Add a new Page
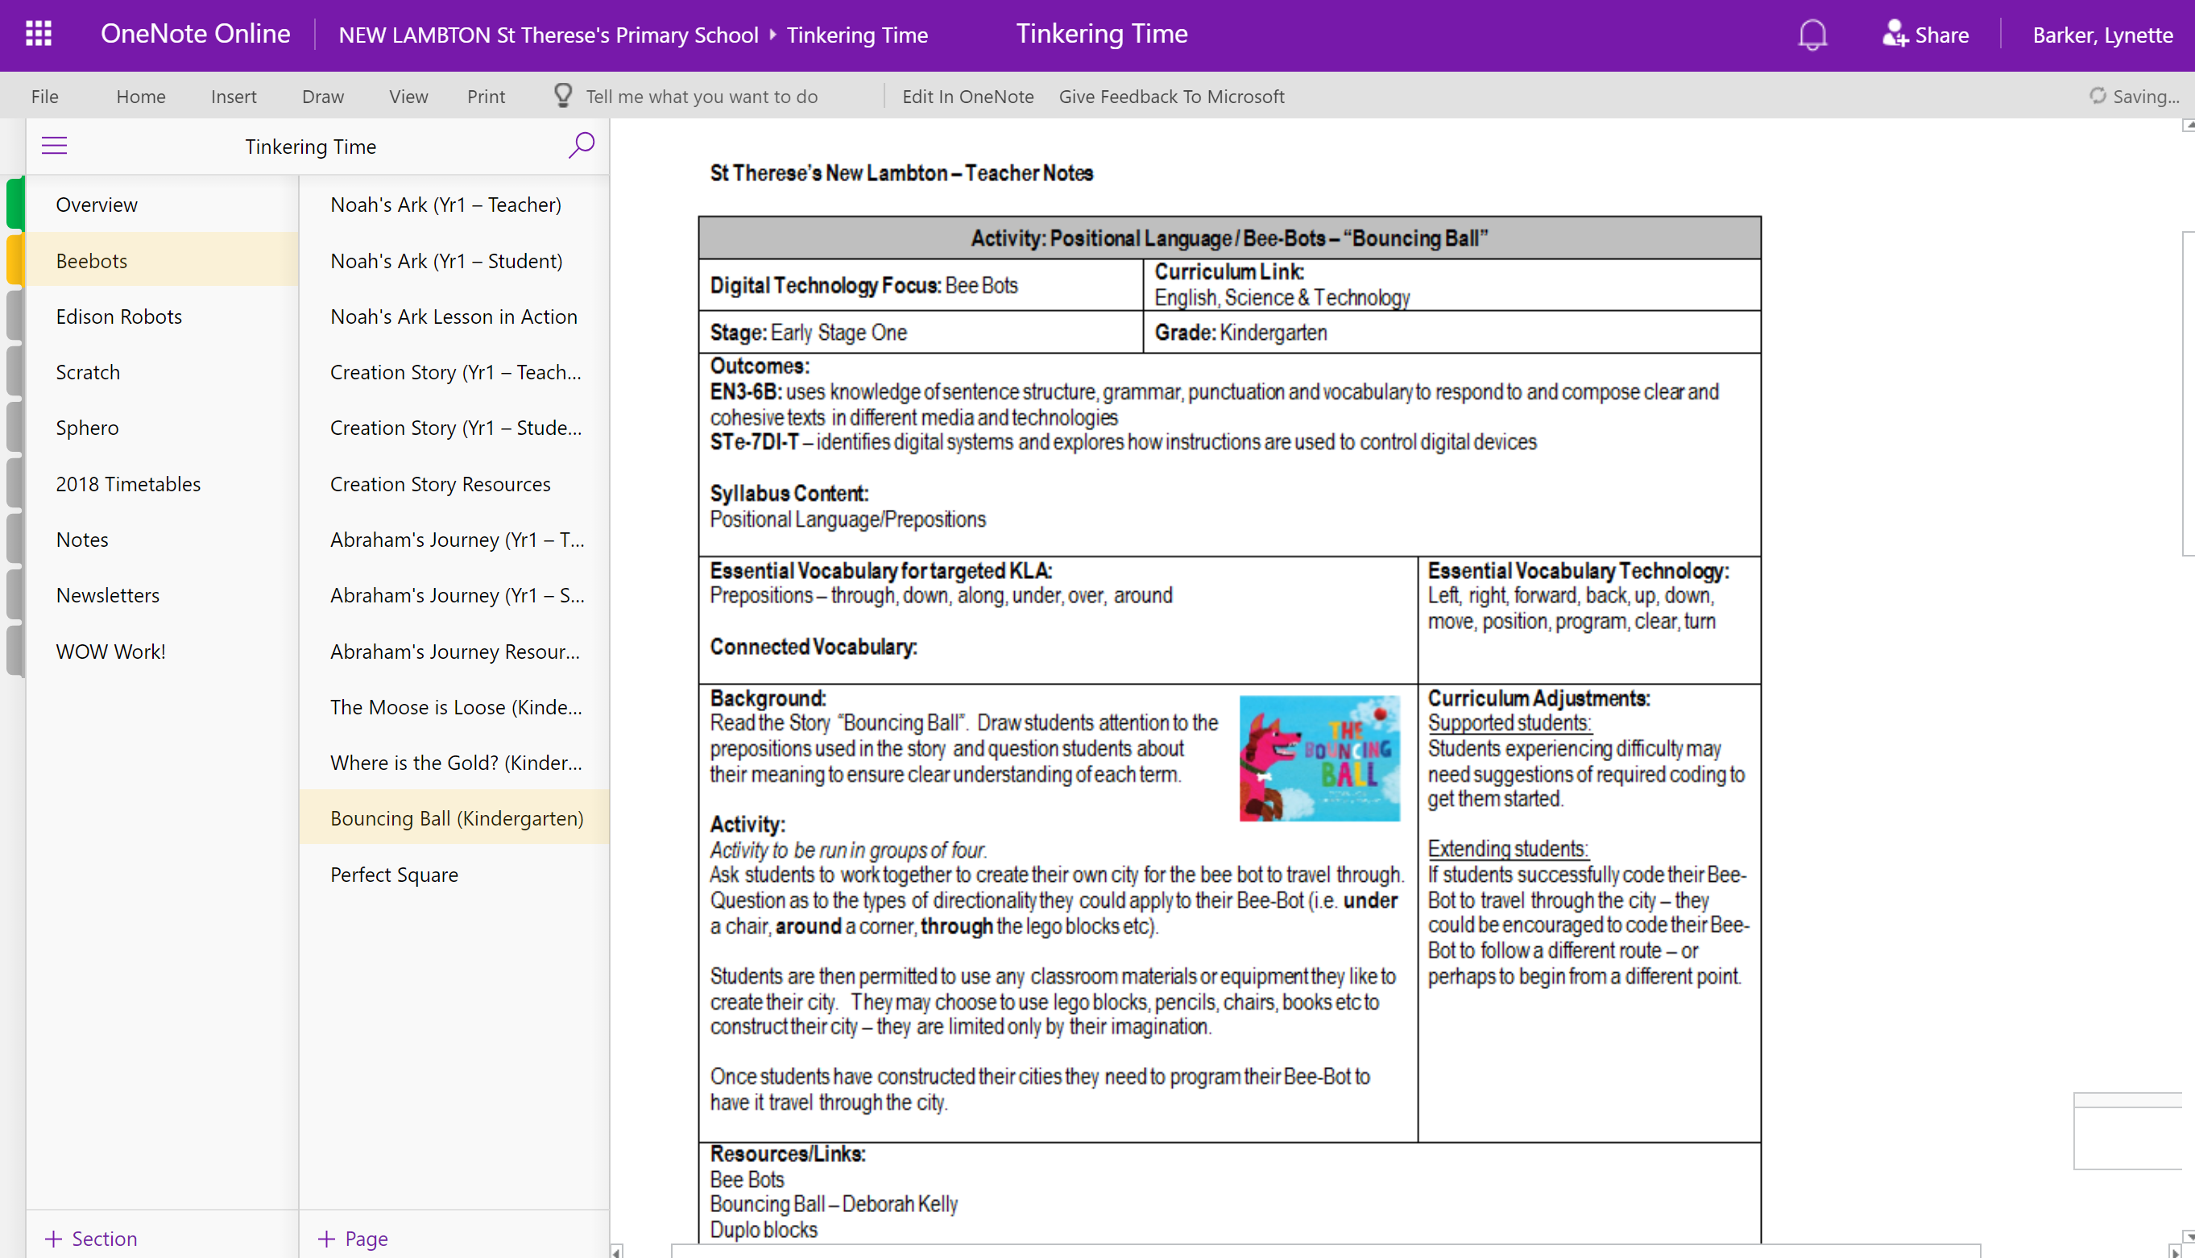Image resolution: width=2195 pixels, height=1258 pixels. click(353, 1238)
